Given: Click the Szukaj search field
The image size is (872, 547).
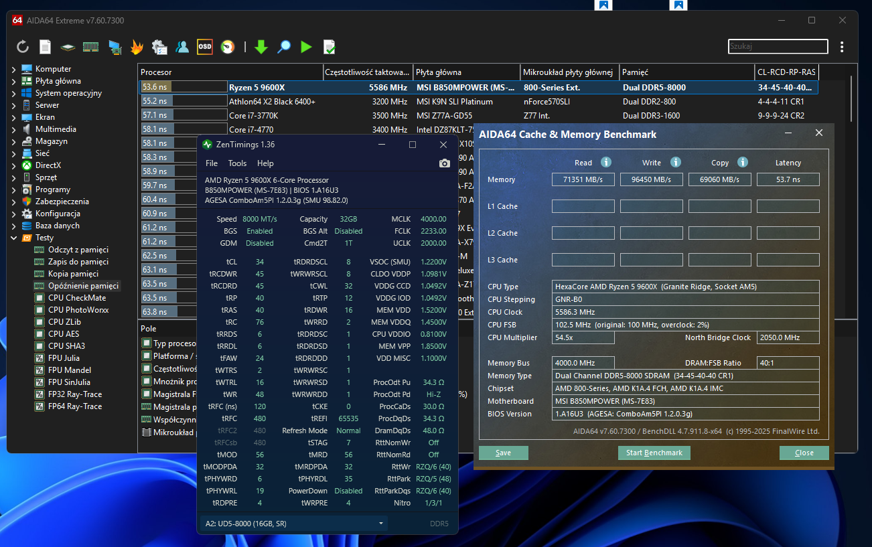Looking at the screenshot, I should click(x=778, y=47).
